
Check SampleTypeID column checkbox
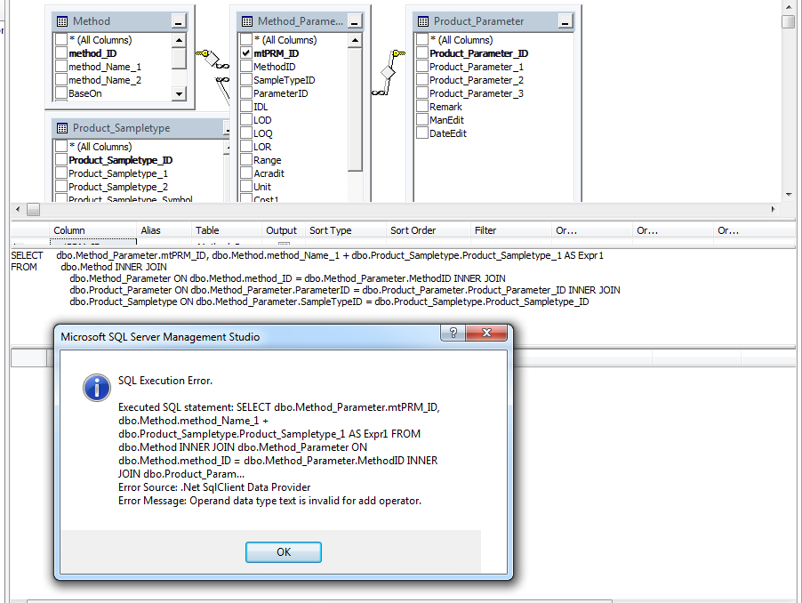click(x=246, y=80)
